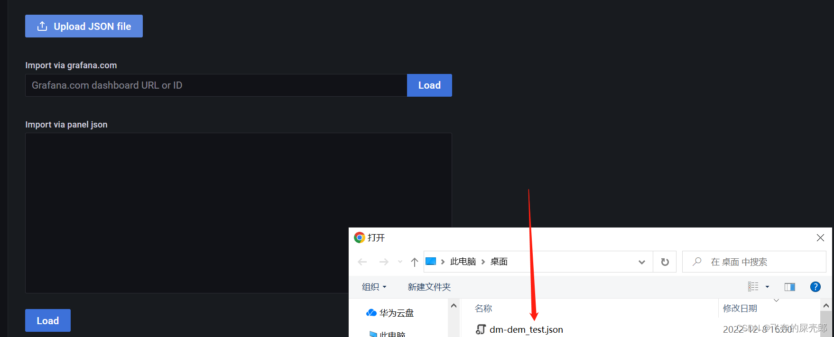The height and width of the screenshot is (337, 834).
Task: Focus the Grafana.com dashboard URL or ID field
Action: tap(216, 85)
